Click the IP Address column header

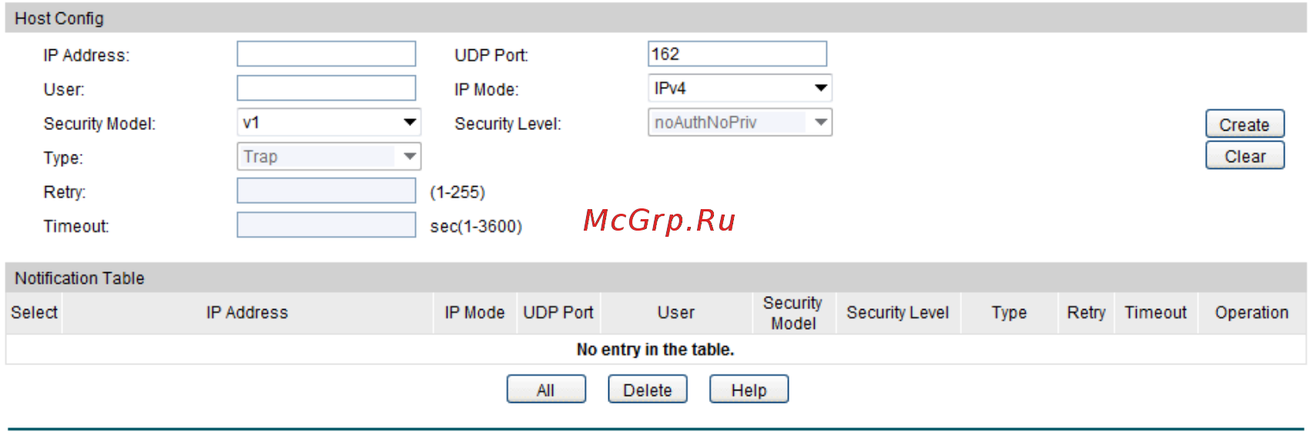(x=247, y=313)
